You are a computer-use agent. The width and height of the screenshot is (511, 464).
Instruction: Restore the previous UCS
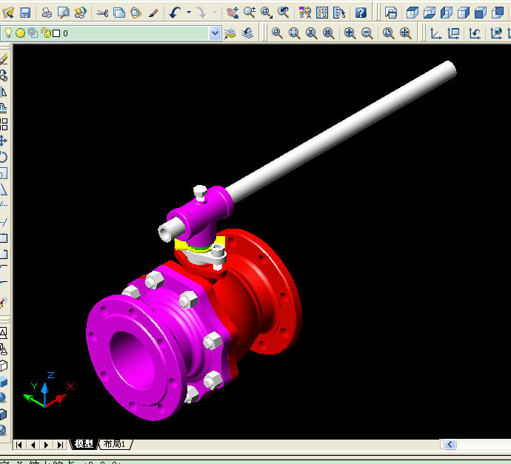point(475,33)
